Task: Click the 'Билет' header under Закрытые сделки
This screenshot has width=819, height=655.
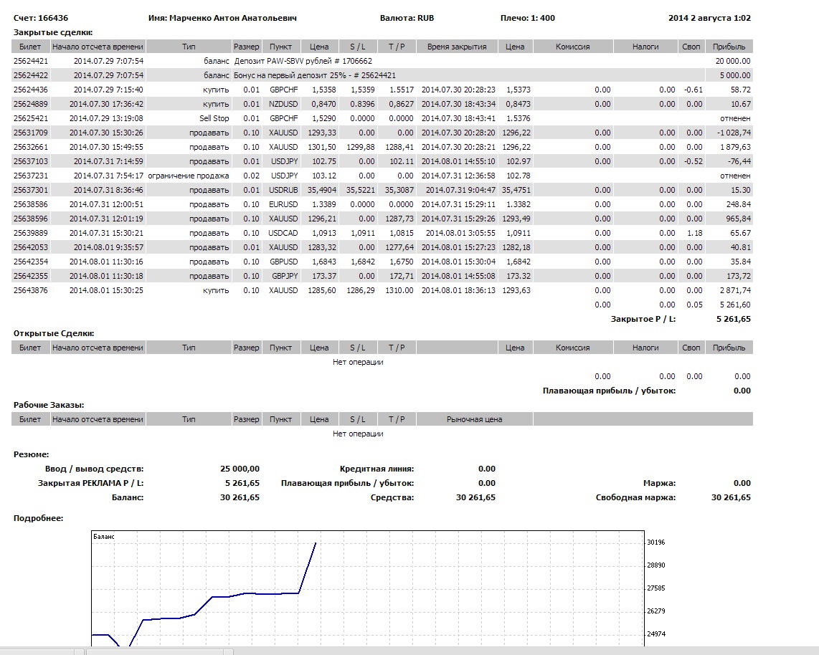Action: click(x=30, y=47)
